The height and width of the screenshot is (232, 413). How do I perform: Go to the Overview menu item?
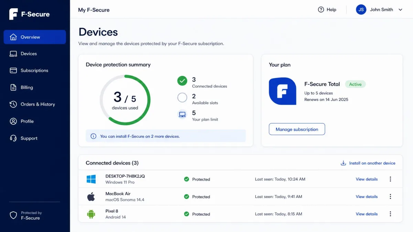pyautogui.click(x=35, y=37)
